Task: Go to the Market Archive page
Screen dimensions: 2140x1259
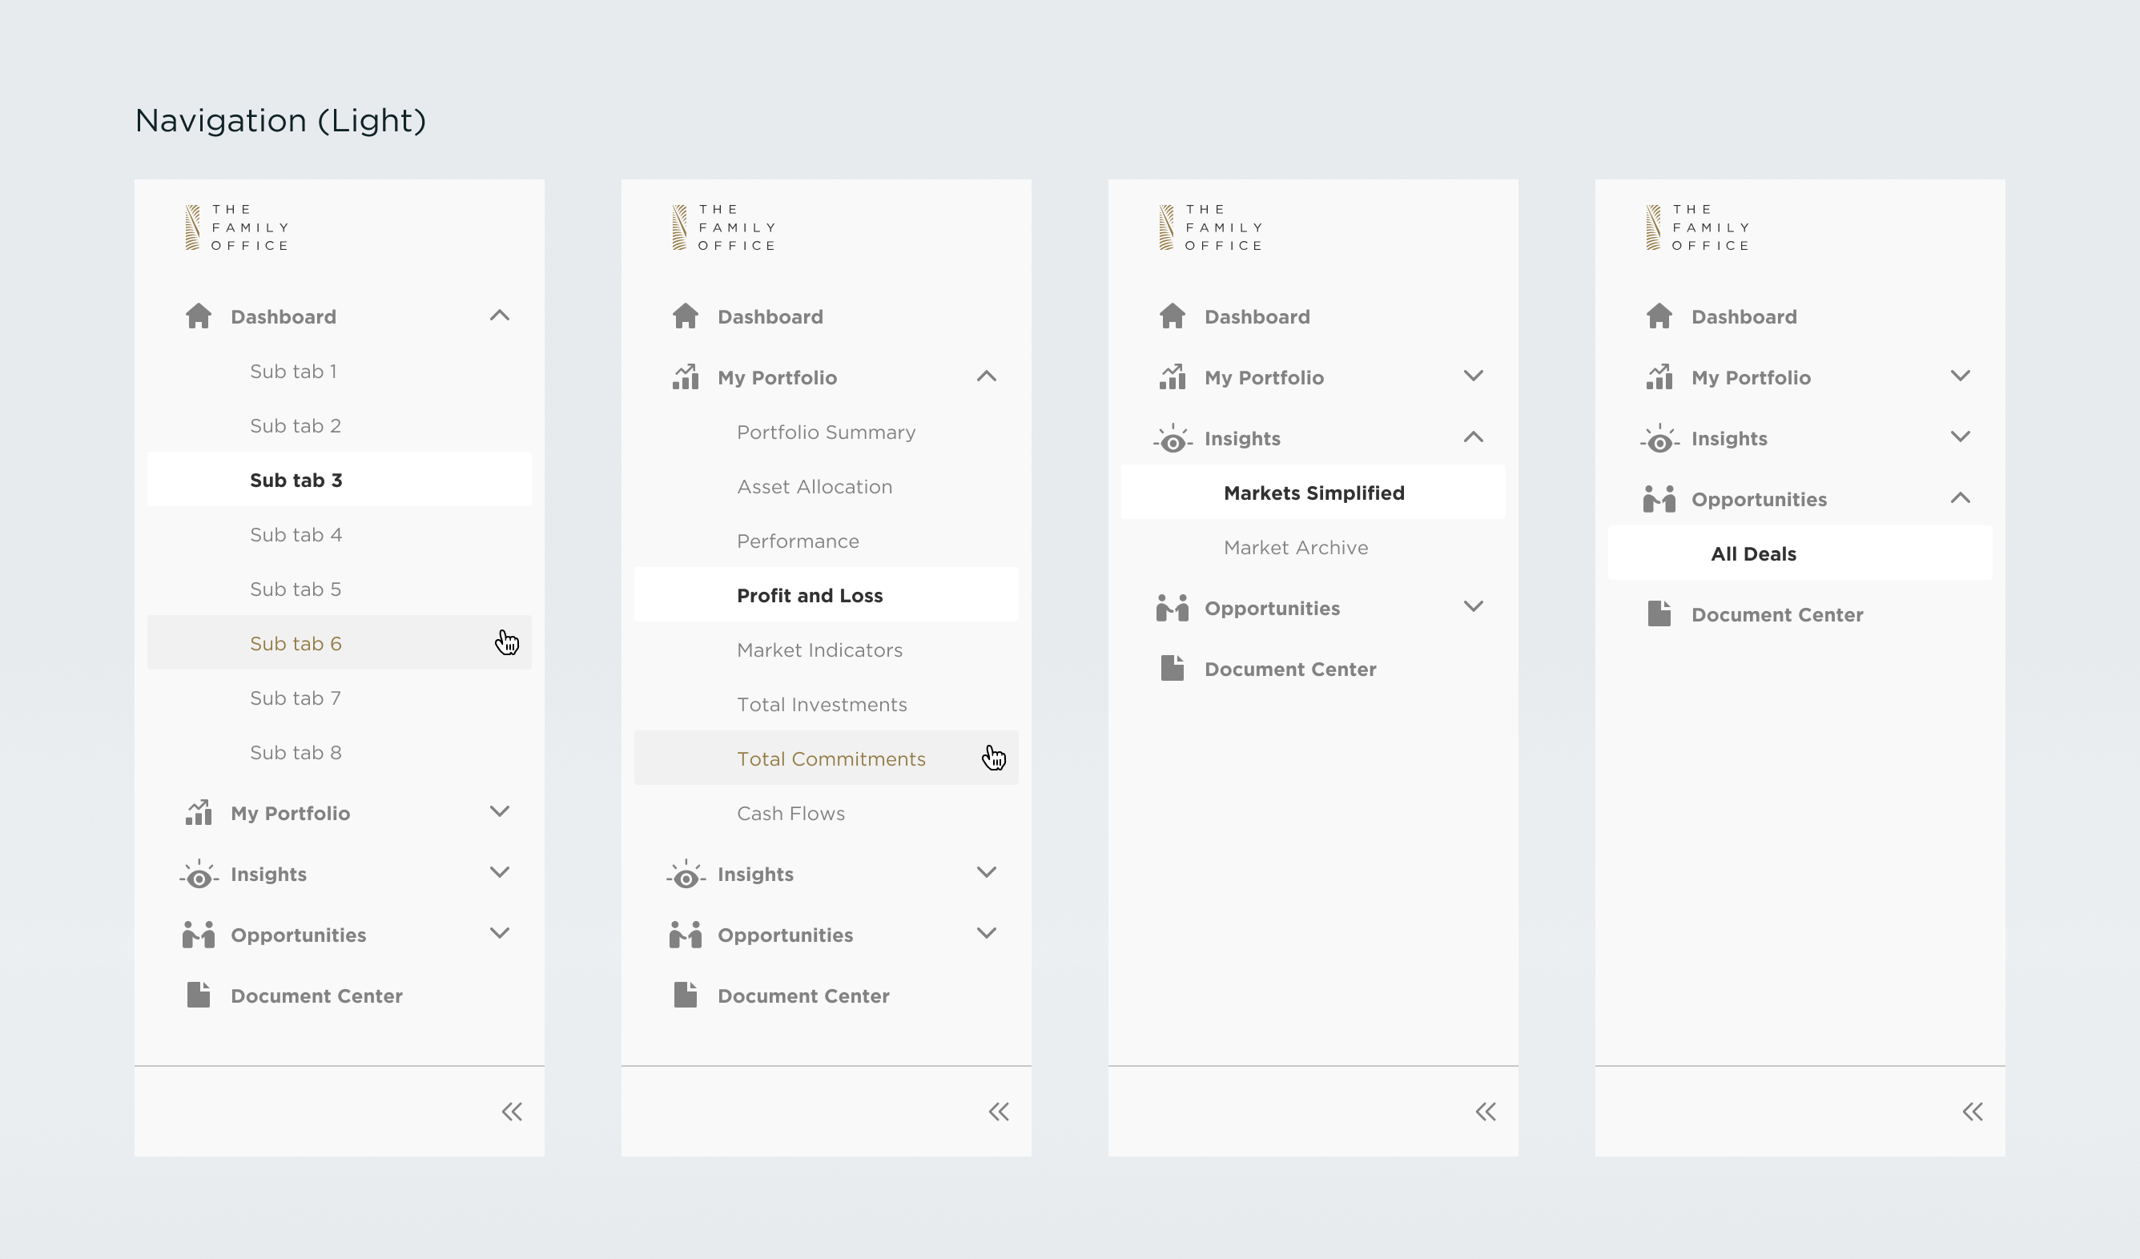Action: tap(1295, 548)
